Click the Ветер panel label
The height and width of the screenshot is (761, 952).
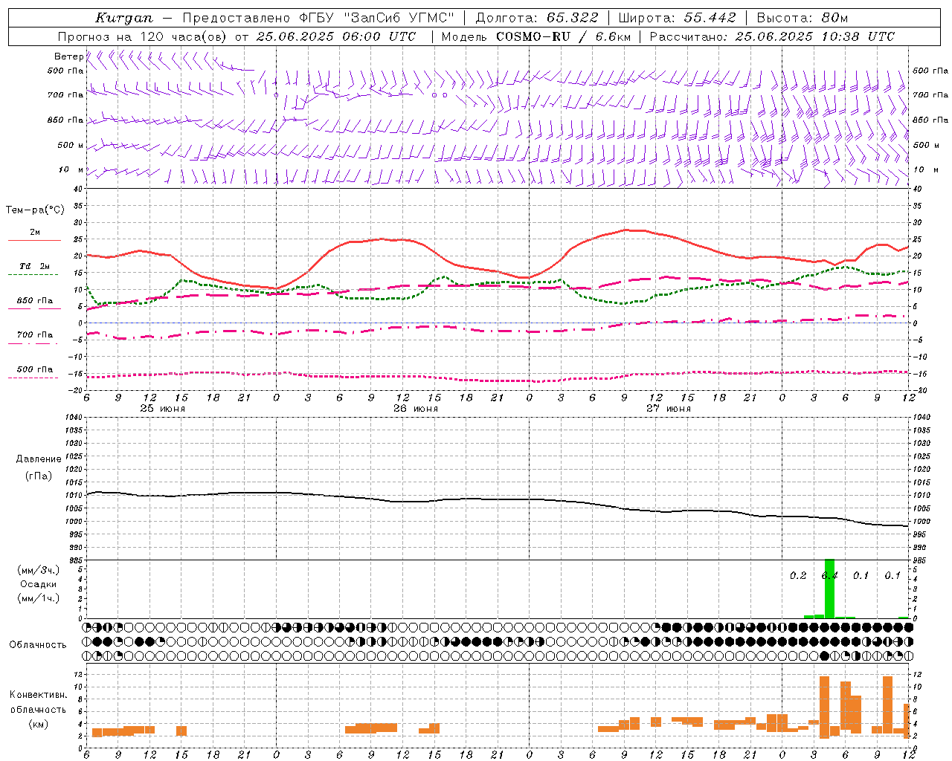[x=68, y=56]
